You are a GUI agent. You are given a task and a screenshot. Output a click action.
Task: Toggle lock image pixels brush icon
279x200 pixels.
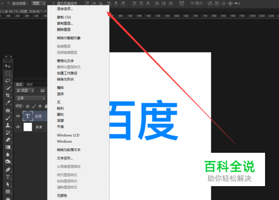pos(34,106)
